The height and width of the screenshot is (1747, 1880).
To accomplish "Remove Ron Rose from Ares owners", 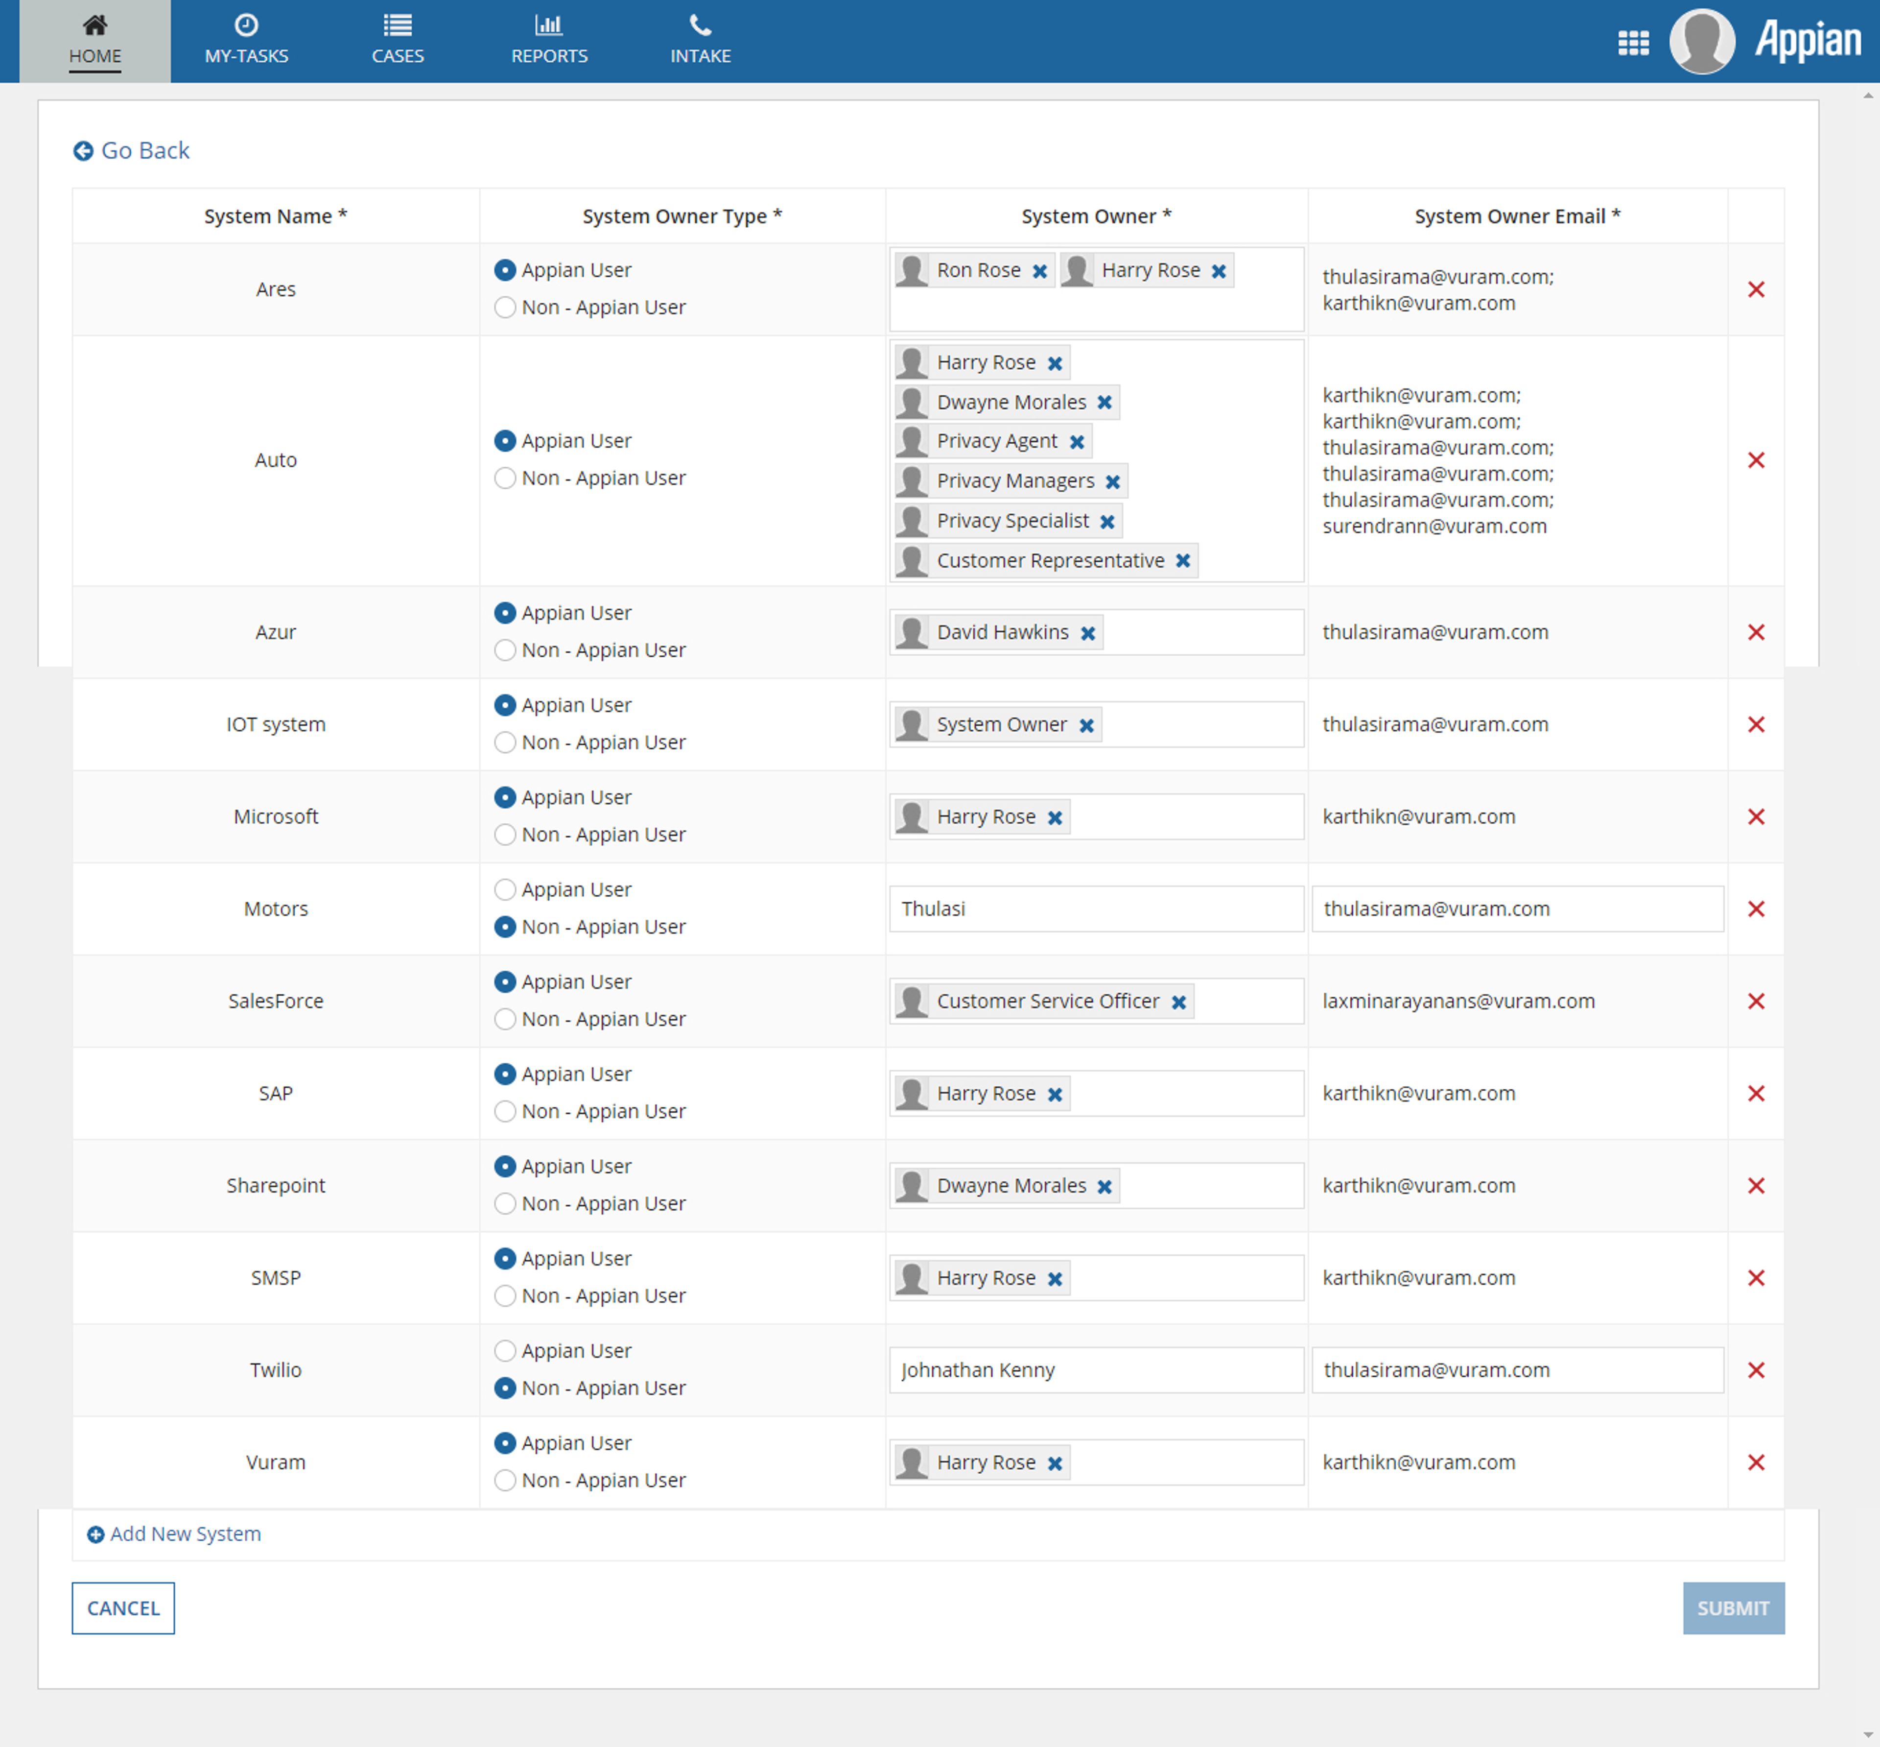I will point(1040,271).
